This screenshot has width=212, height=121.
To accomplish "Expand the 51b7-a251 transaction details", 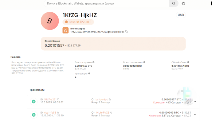I will 195,101.
